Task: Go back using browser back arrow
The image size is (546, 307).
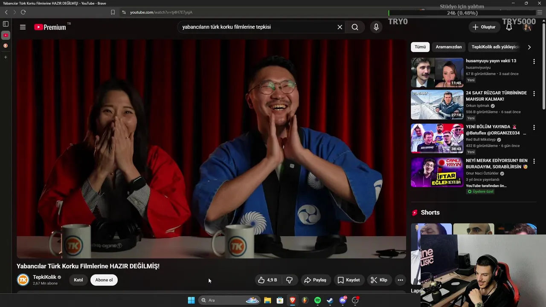Action: tap(6, 12)
